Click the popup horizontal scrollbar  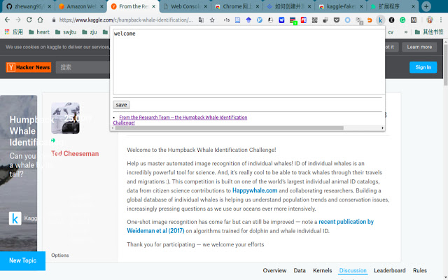[229, 128]
